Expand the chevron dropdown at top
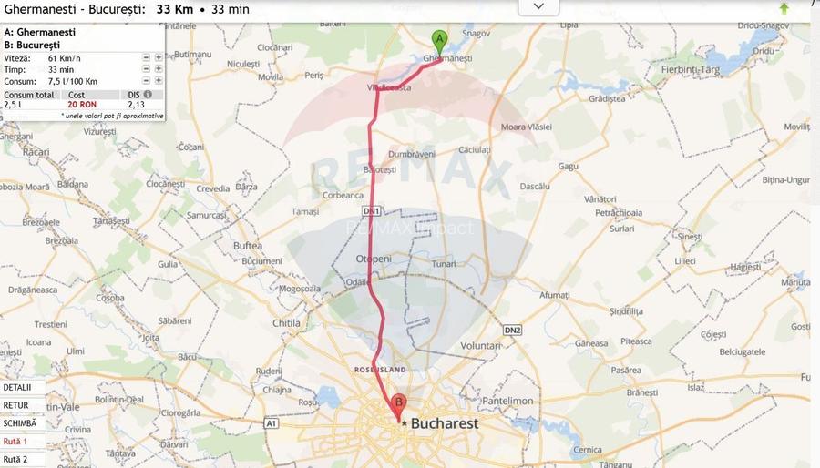 pos(539,6)
